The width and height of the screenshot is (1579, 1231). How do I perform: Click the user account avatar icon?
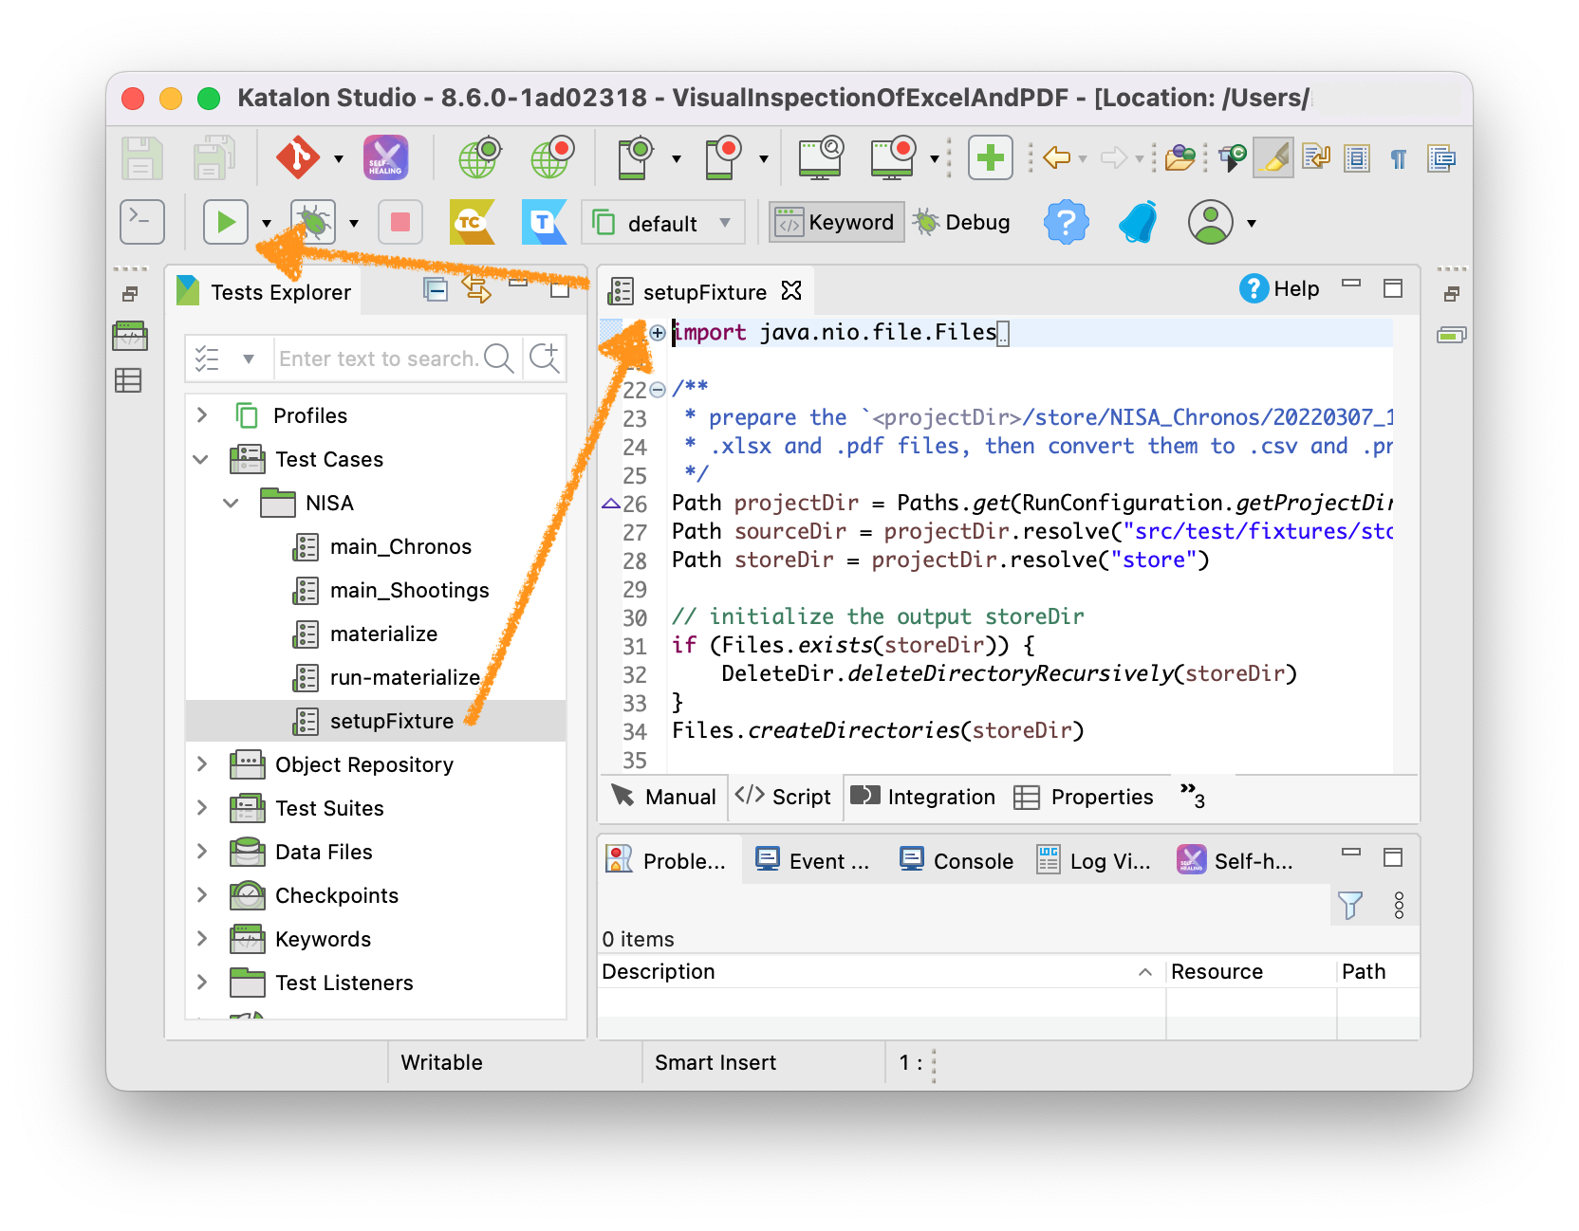pyautogui.click(x=1211, y=222)
